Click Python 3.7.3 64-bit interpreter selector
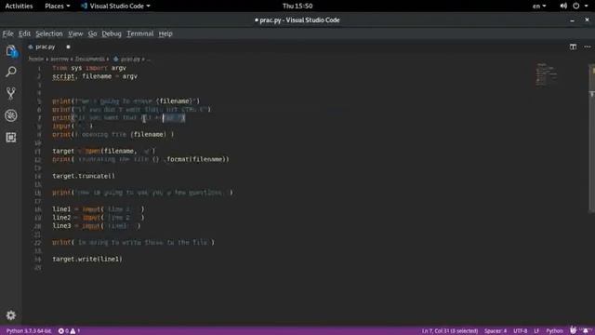This screenshot has width=595, height=335. pyautogui.click(x=29, y=331)
